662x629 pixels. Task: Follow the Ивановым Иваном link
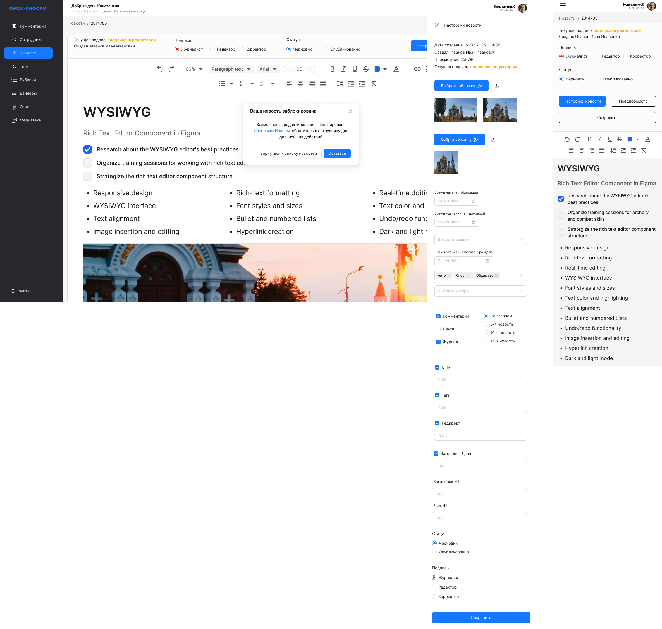point(271,131)
